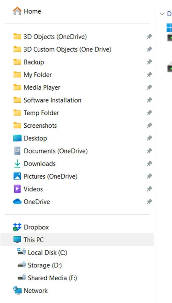The width and height of the screenshot is (172, 303).
Task: Open Documents (OneDrive) label
Action: coord(56,151)
